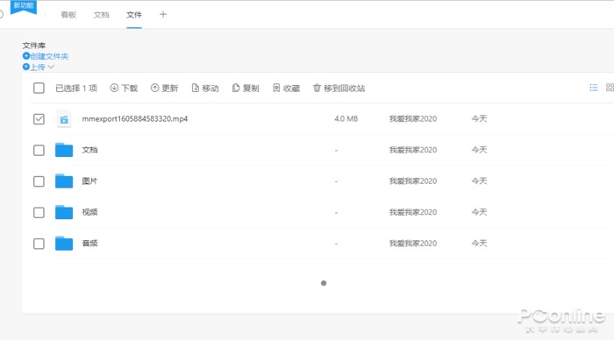614x340 pixels.
Task: Add a new tab with plus icon
Action: [163, 15]
